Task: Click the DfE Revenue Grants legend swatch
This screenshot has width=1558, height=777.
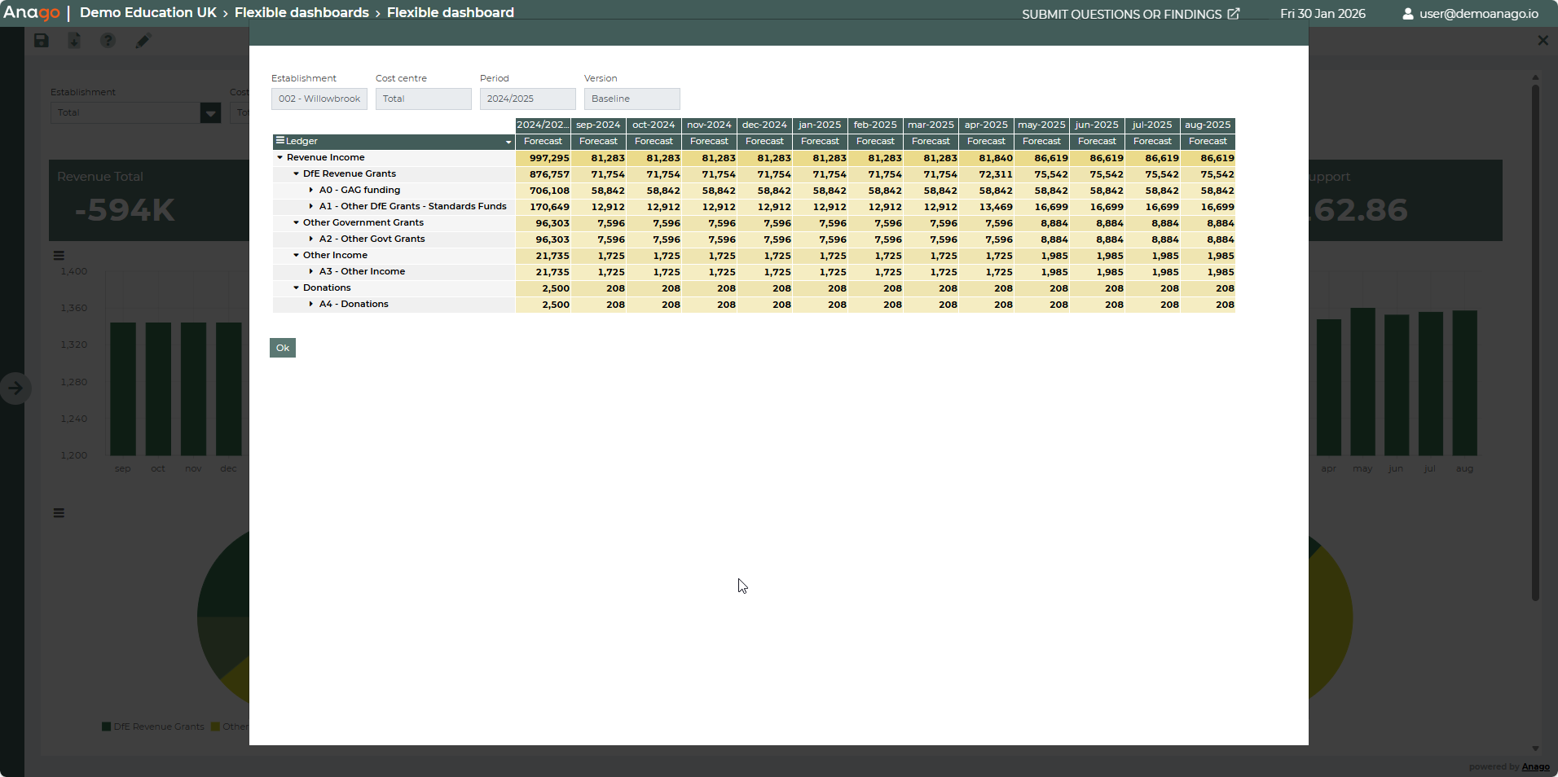Action: [107, 727]
